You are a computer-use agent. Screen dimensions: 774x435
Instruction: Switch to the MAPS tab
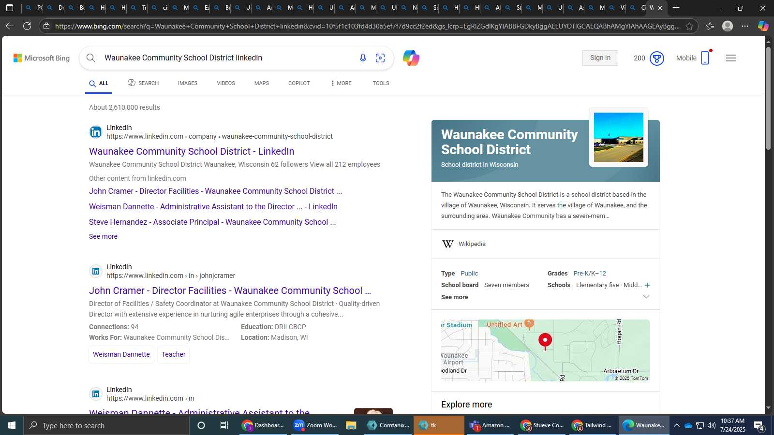(262, 83)
